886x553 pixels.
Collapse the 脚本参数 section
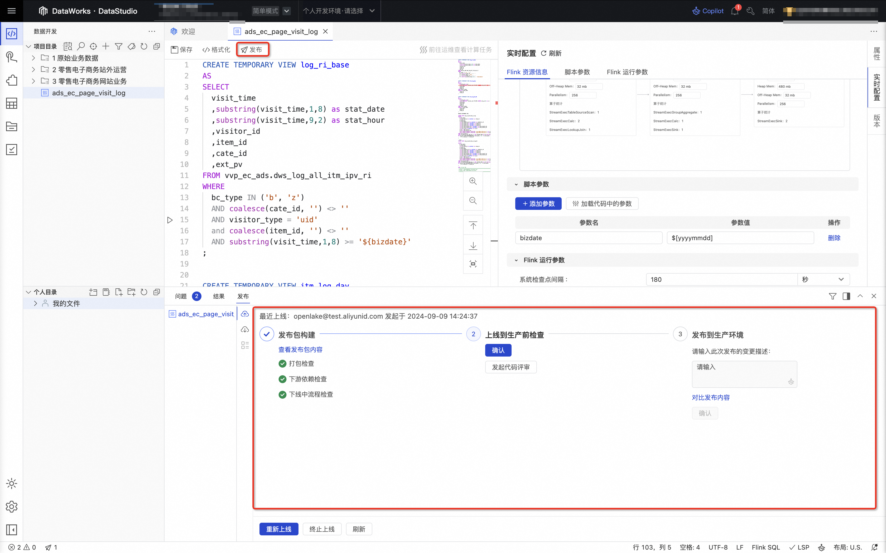click(x=516, y=184)
